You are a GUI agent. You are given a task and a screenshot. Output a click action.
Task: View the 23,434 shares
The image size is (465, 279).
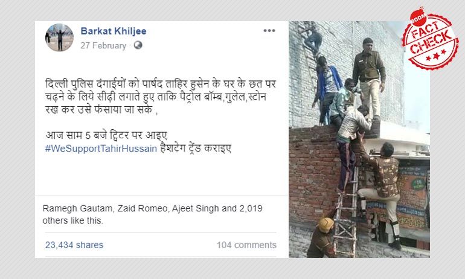[x=74, y=245]
